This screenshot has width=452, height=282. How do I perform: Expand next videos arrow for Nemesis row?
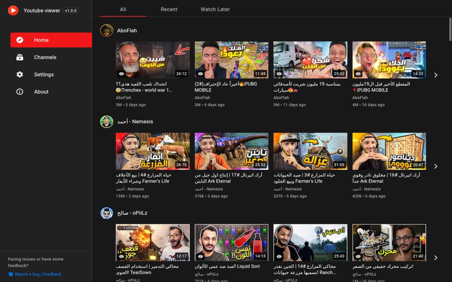(x=436, y=166)
